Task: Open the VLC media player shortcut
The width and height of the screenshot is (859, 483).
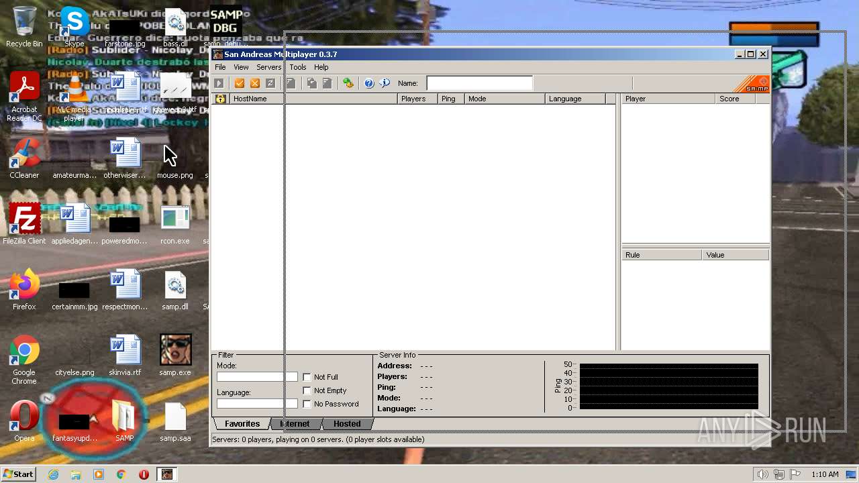Action: (74, 97)
